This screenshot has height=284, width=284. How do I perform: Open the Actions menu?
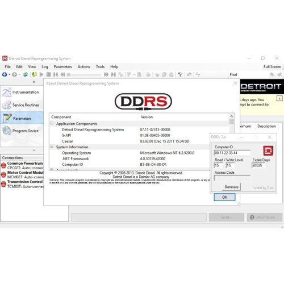click(x=84, y=66)
